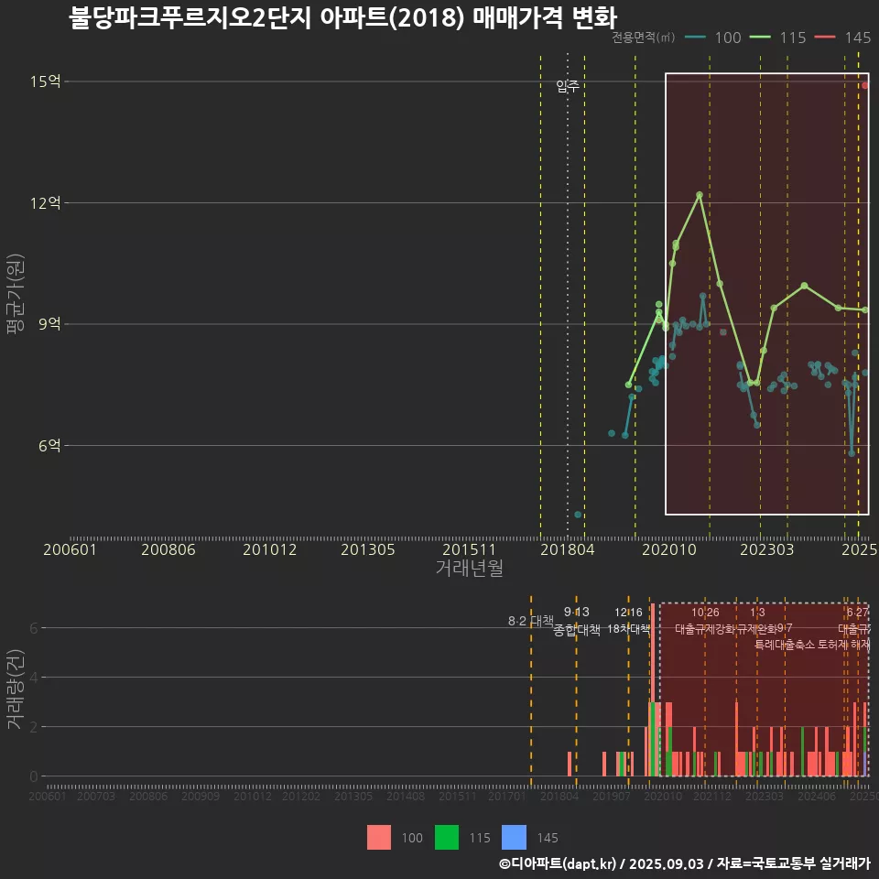Click the 201305 label on the price chart axis

tap(368, 549)
